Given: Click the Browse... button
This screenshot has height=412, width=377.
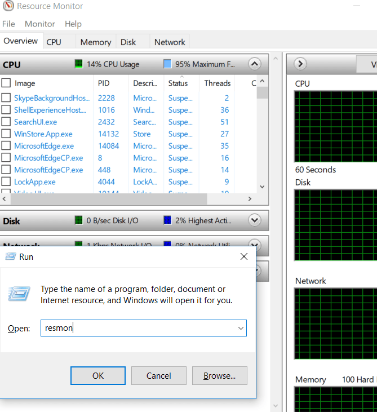Looking at the screenshot, I should [x=219, y=375].
